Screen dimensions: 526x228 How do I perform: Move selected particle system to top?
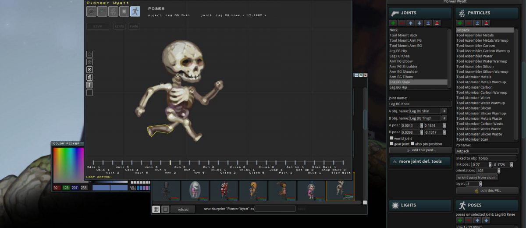pyautogui.click(x=477, y=23)
